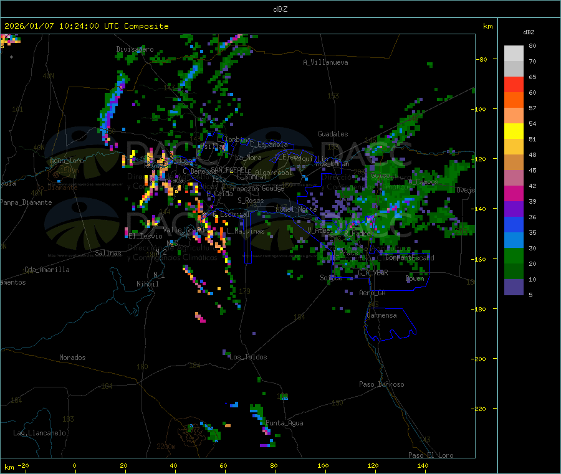Select the white 80 dBZ legend swatch
The width and height of the screenshot is (561, 474).
514,54
